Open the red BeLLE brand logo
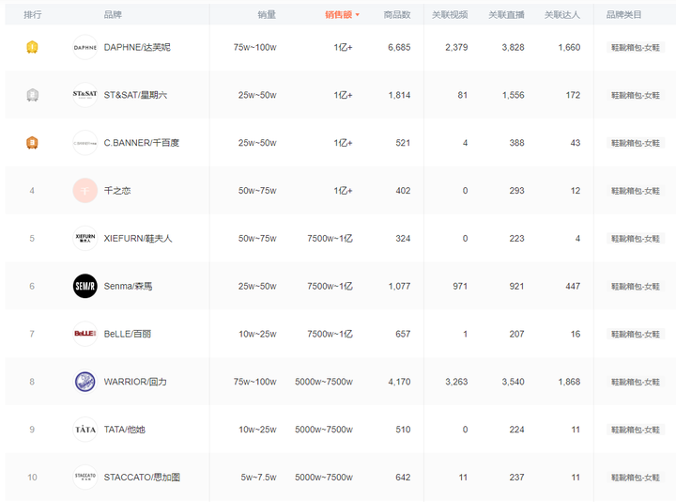 84,334
